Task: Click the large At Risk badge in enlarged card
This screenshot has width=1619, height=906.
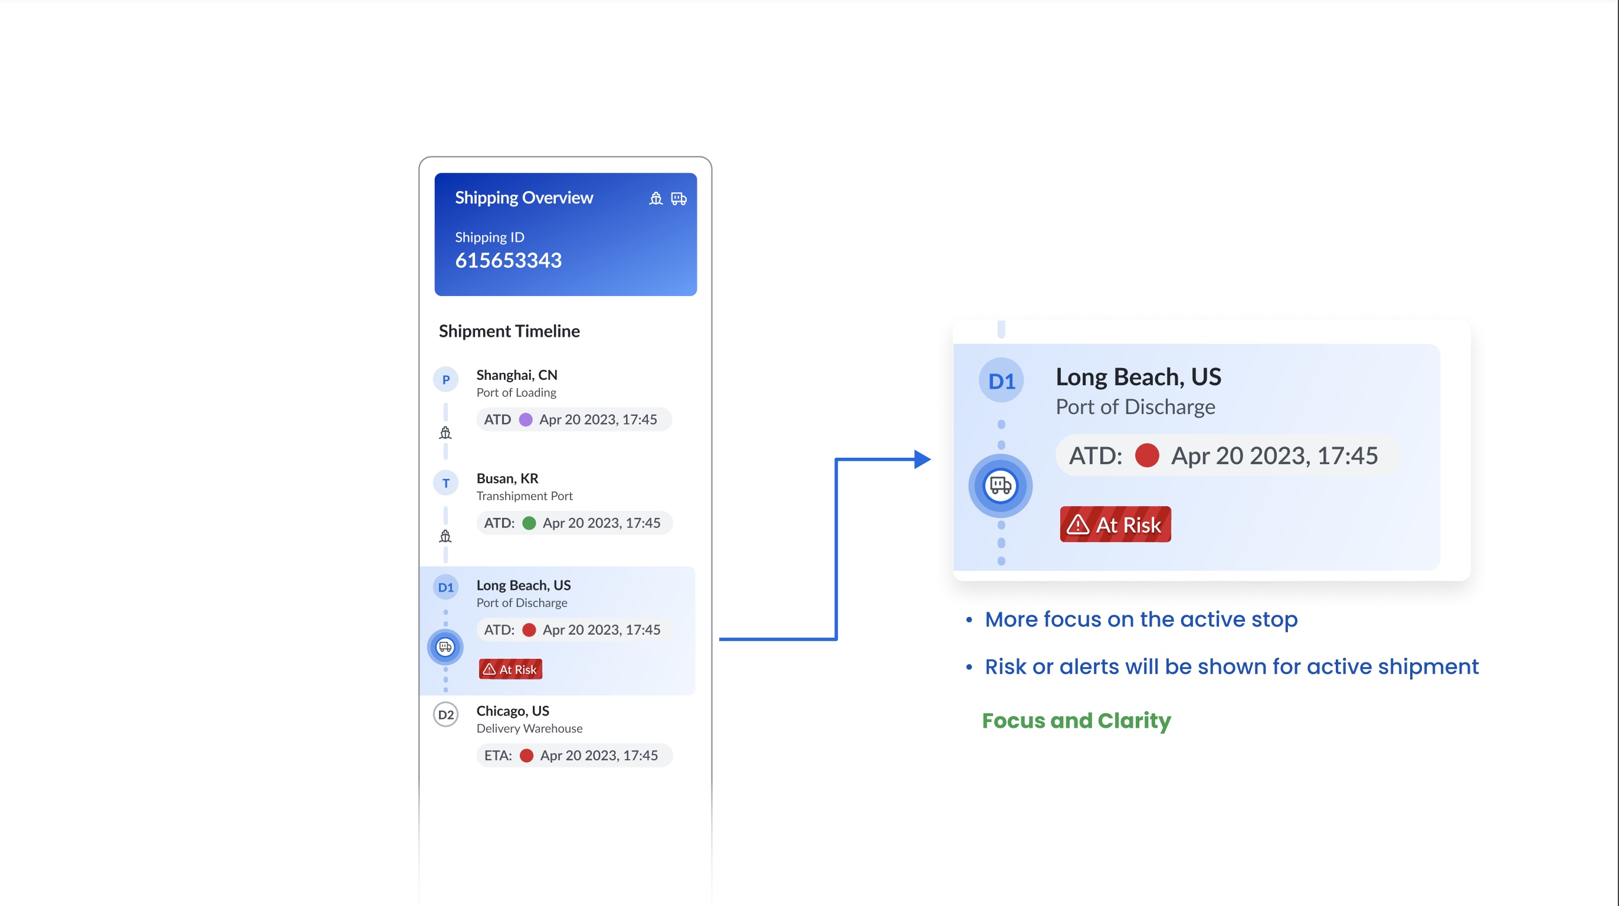Action: (1116, 524)
